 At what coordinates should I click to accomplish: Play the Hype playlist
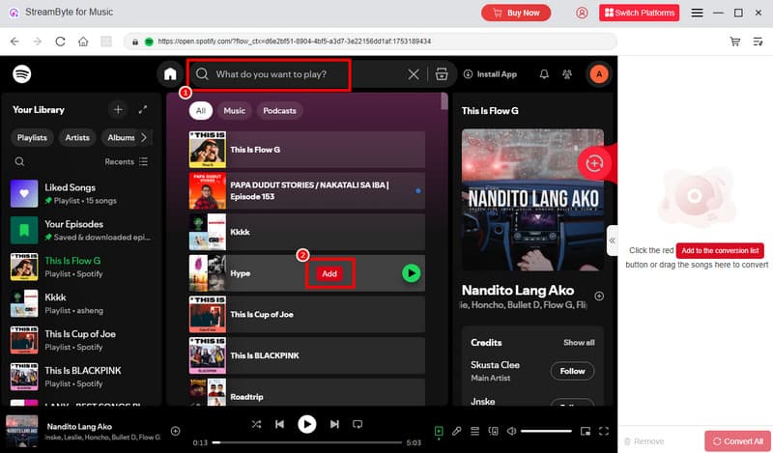412,273
